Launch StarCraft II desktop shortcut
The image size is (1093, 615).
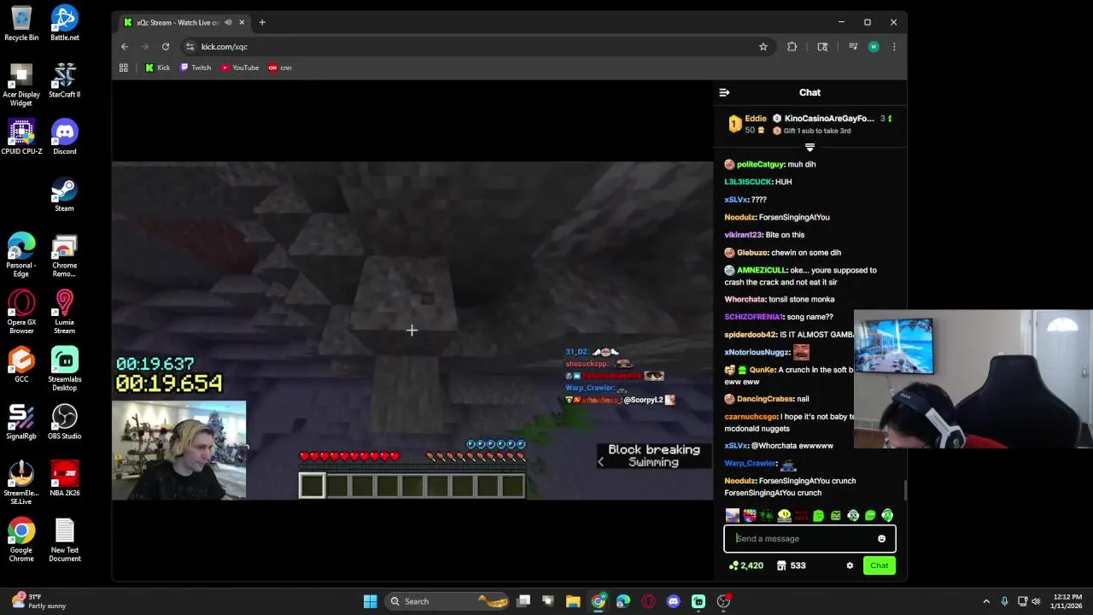coord(65,81)
